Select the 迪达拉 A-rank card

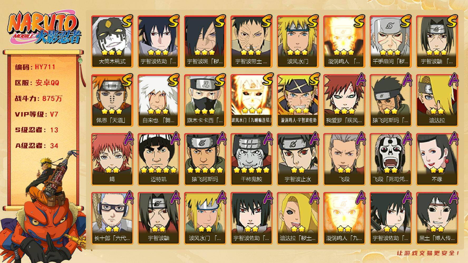pyautogui.click(x=437, y=100)
